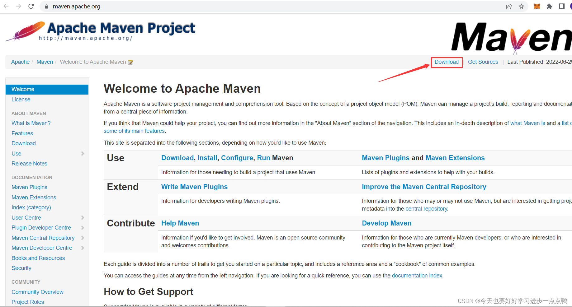The height and width of the screenshot is (307, 572).
Task: Click the 'Use' item with the arrow in the sidebar
Action: tap(17, 154)
